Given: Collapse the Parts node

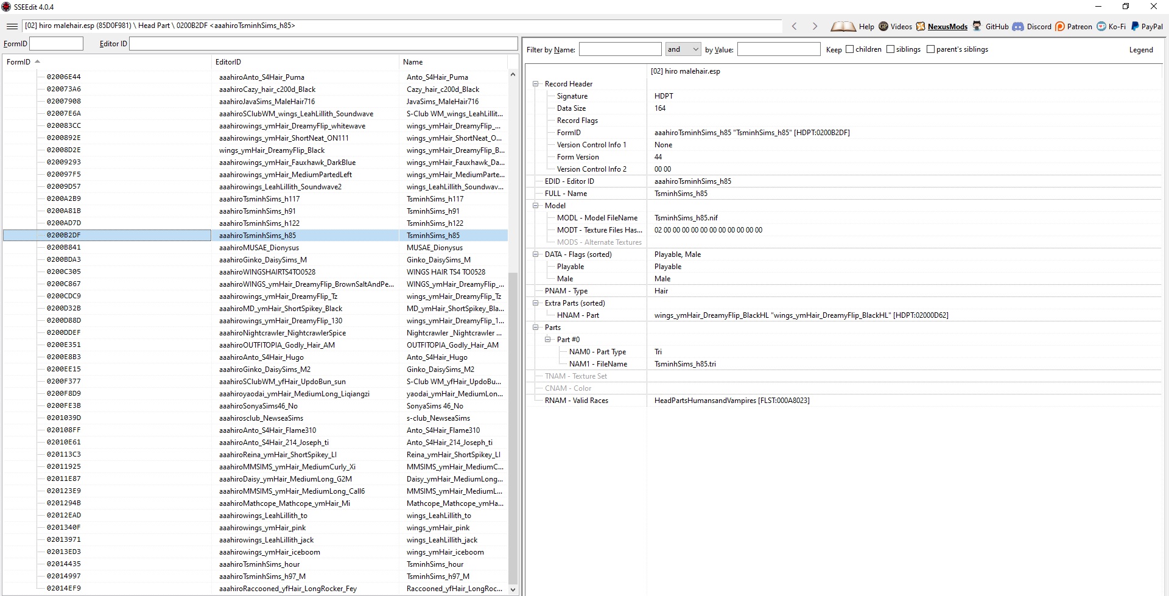Looking at the screenshot, I should [x=536, y=328].
